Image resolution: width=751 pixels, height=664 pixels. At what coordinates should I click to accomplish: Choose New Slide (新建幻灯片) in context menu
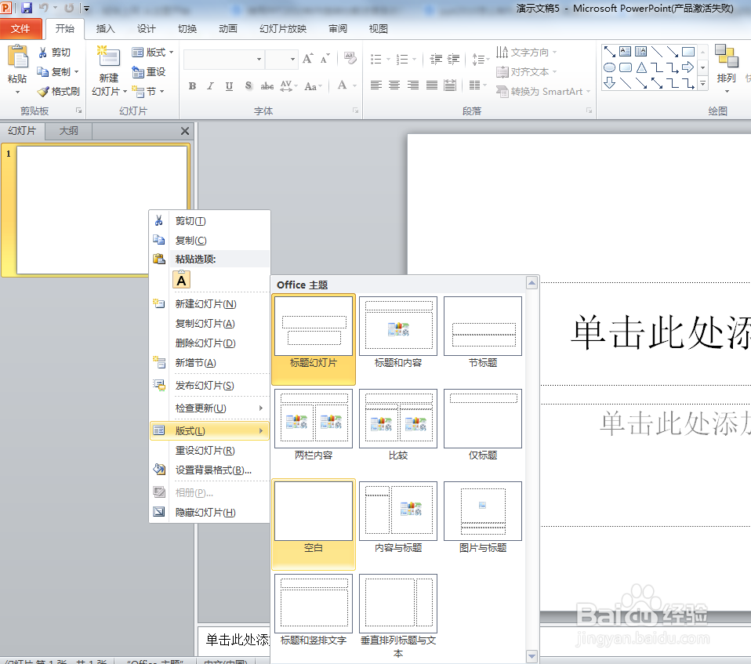(205, 303)
